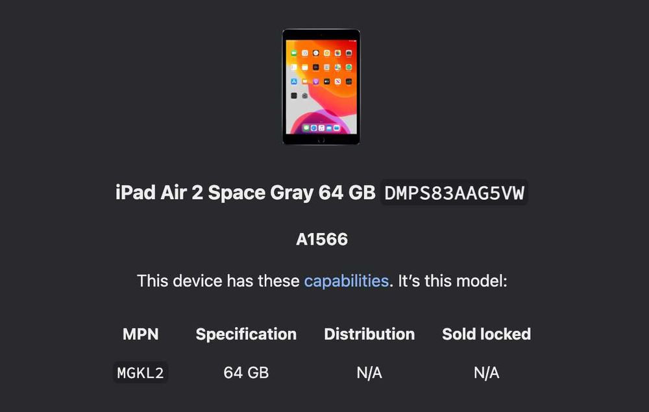649x412 pixels.
Task: Open the capabilities link
Action: coord(346,281)
